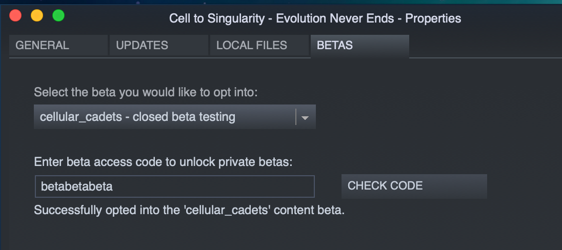Open the cellular_cadets beta selection dropdown

(x=174, y=117)
